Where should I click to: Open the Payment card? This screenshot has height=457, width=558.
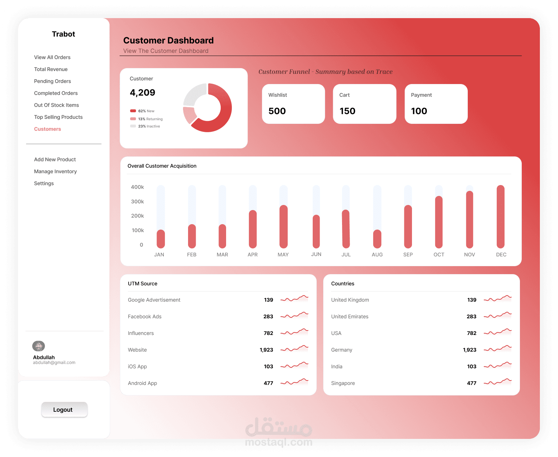click(x=436, y=104)
